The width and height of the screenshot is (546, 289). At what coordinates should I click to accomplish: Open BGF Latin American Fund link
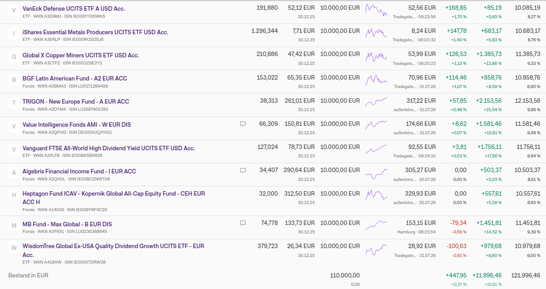point(75,78)
